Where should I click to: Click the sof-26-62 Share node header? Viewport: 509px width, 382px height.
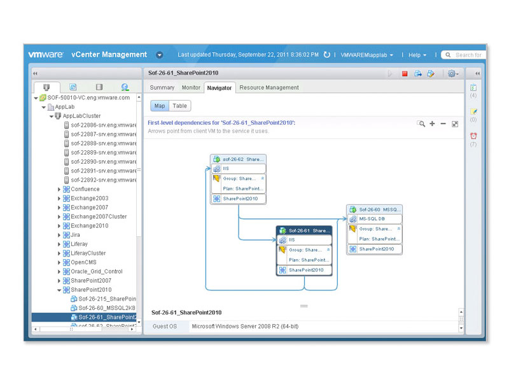(x=238, y=159)
